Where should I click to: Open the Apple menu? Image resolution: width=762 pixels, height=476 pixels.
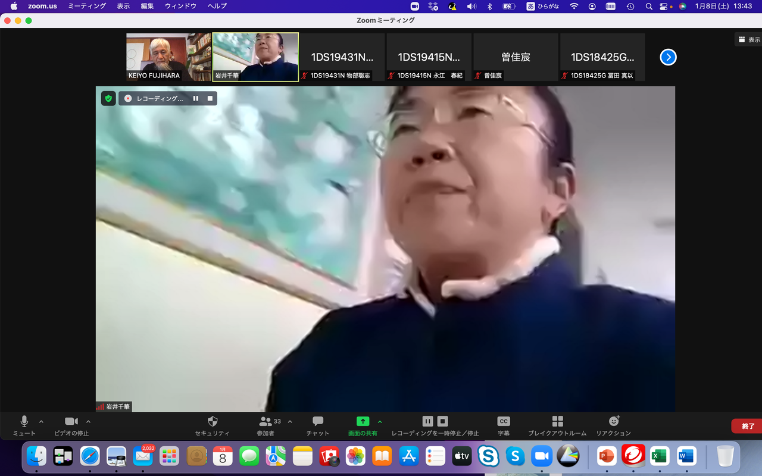pyautogui.click(x=14, y=6)
